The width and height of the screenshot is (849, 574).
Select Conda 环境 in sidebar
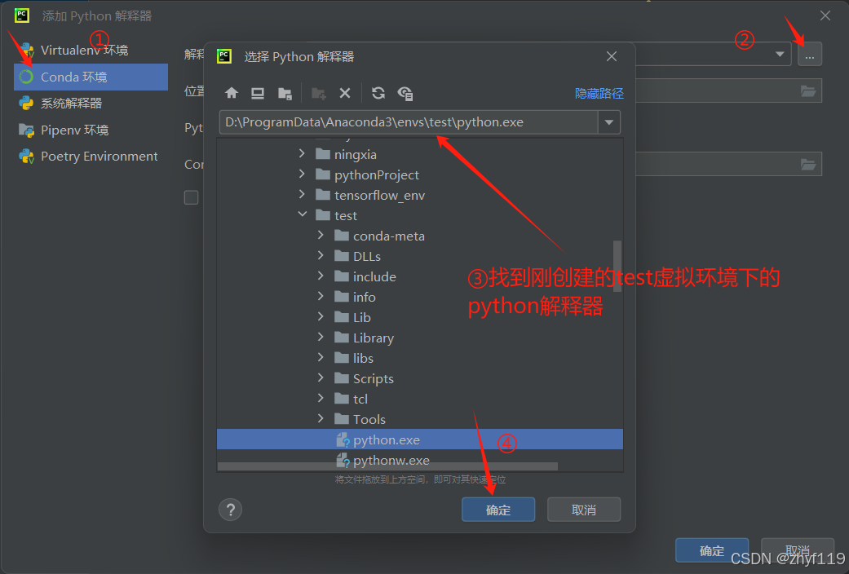coord(91,77)
